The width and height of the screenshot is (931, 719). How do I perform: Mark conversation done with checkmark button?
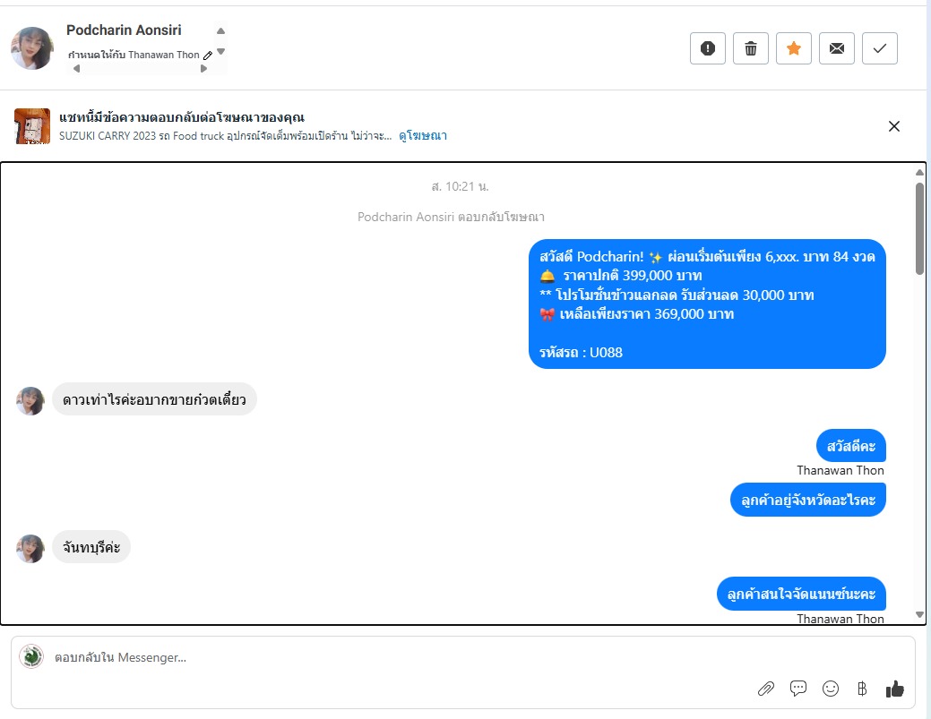pos(880,48)
